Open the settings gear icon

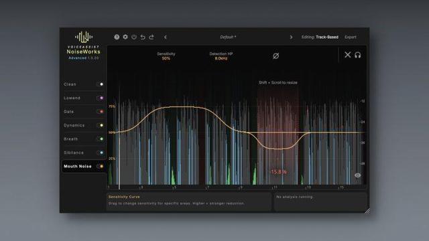pyautogui.click(x=125, y=37)
